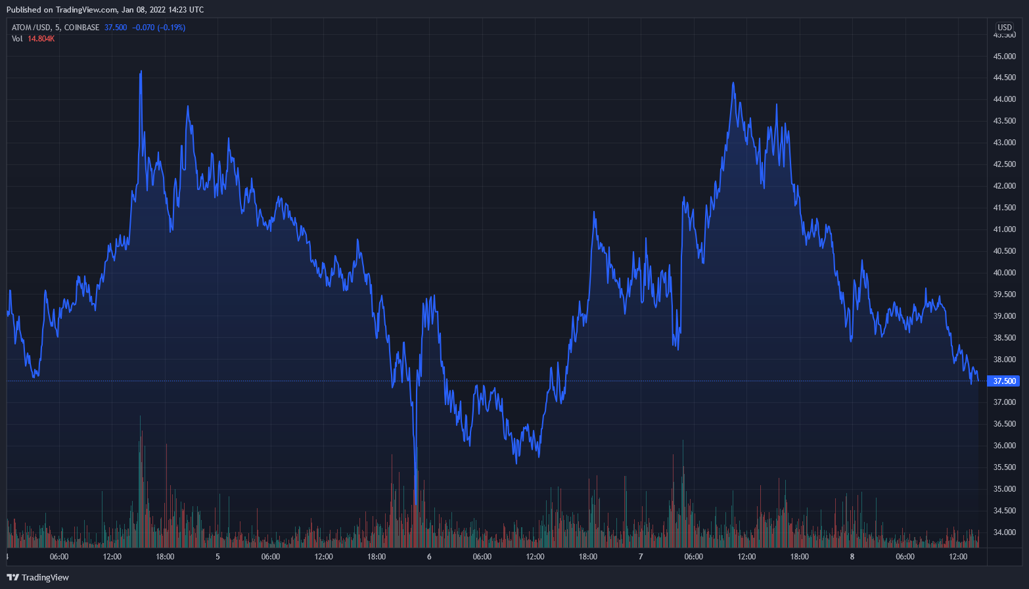Select the 43.000 price level label
The height and width of the screenshot is (589, 1029).
point(1005,143)
